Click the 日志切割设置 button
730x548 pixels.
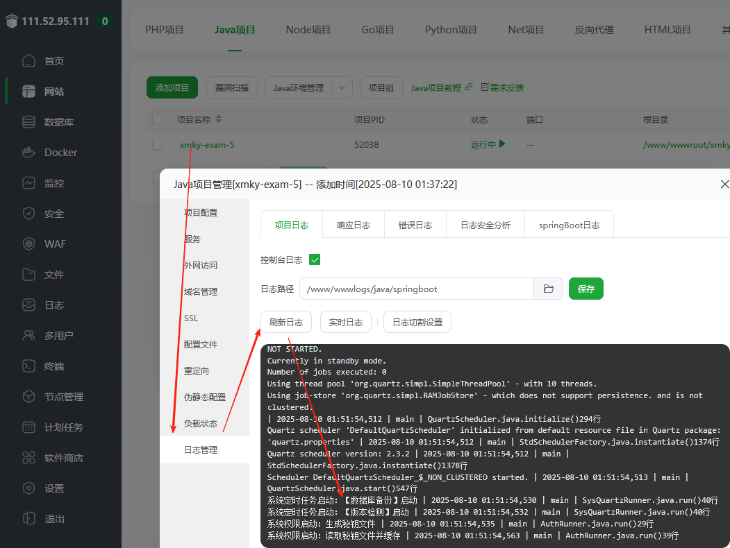(417, 322)
